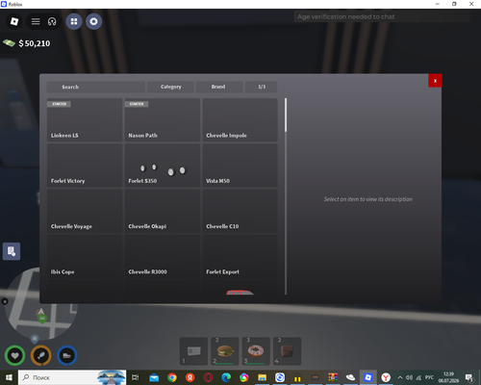Click the blue stamina shoe icon

[67, 355]
